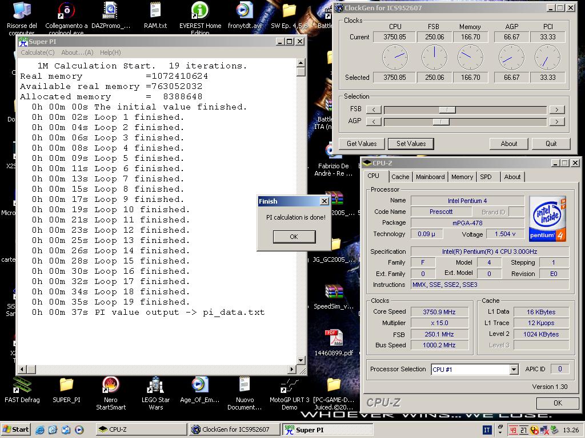Screen dimensions: 585x438
Task: Open the Start menu
Action: [16, 430]
